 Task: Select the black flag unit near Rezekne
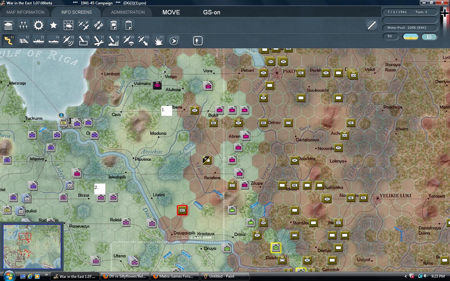point(207,160)
